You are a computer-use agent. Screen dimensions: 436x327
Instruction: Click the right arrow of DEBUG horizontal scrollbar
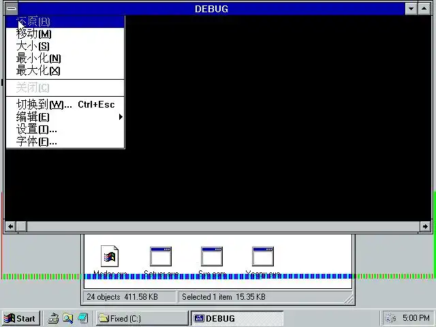[425, 226]
